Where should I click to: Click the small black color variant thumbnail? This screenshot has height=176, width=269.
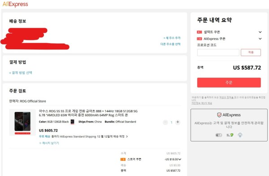72,122
